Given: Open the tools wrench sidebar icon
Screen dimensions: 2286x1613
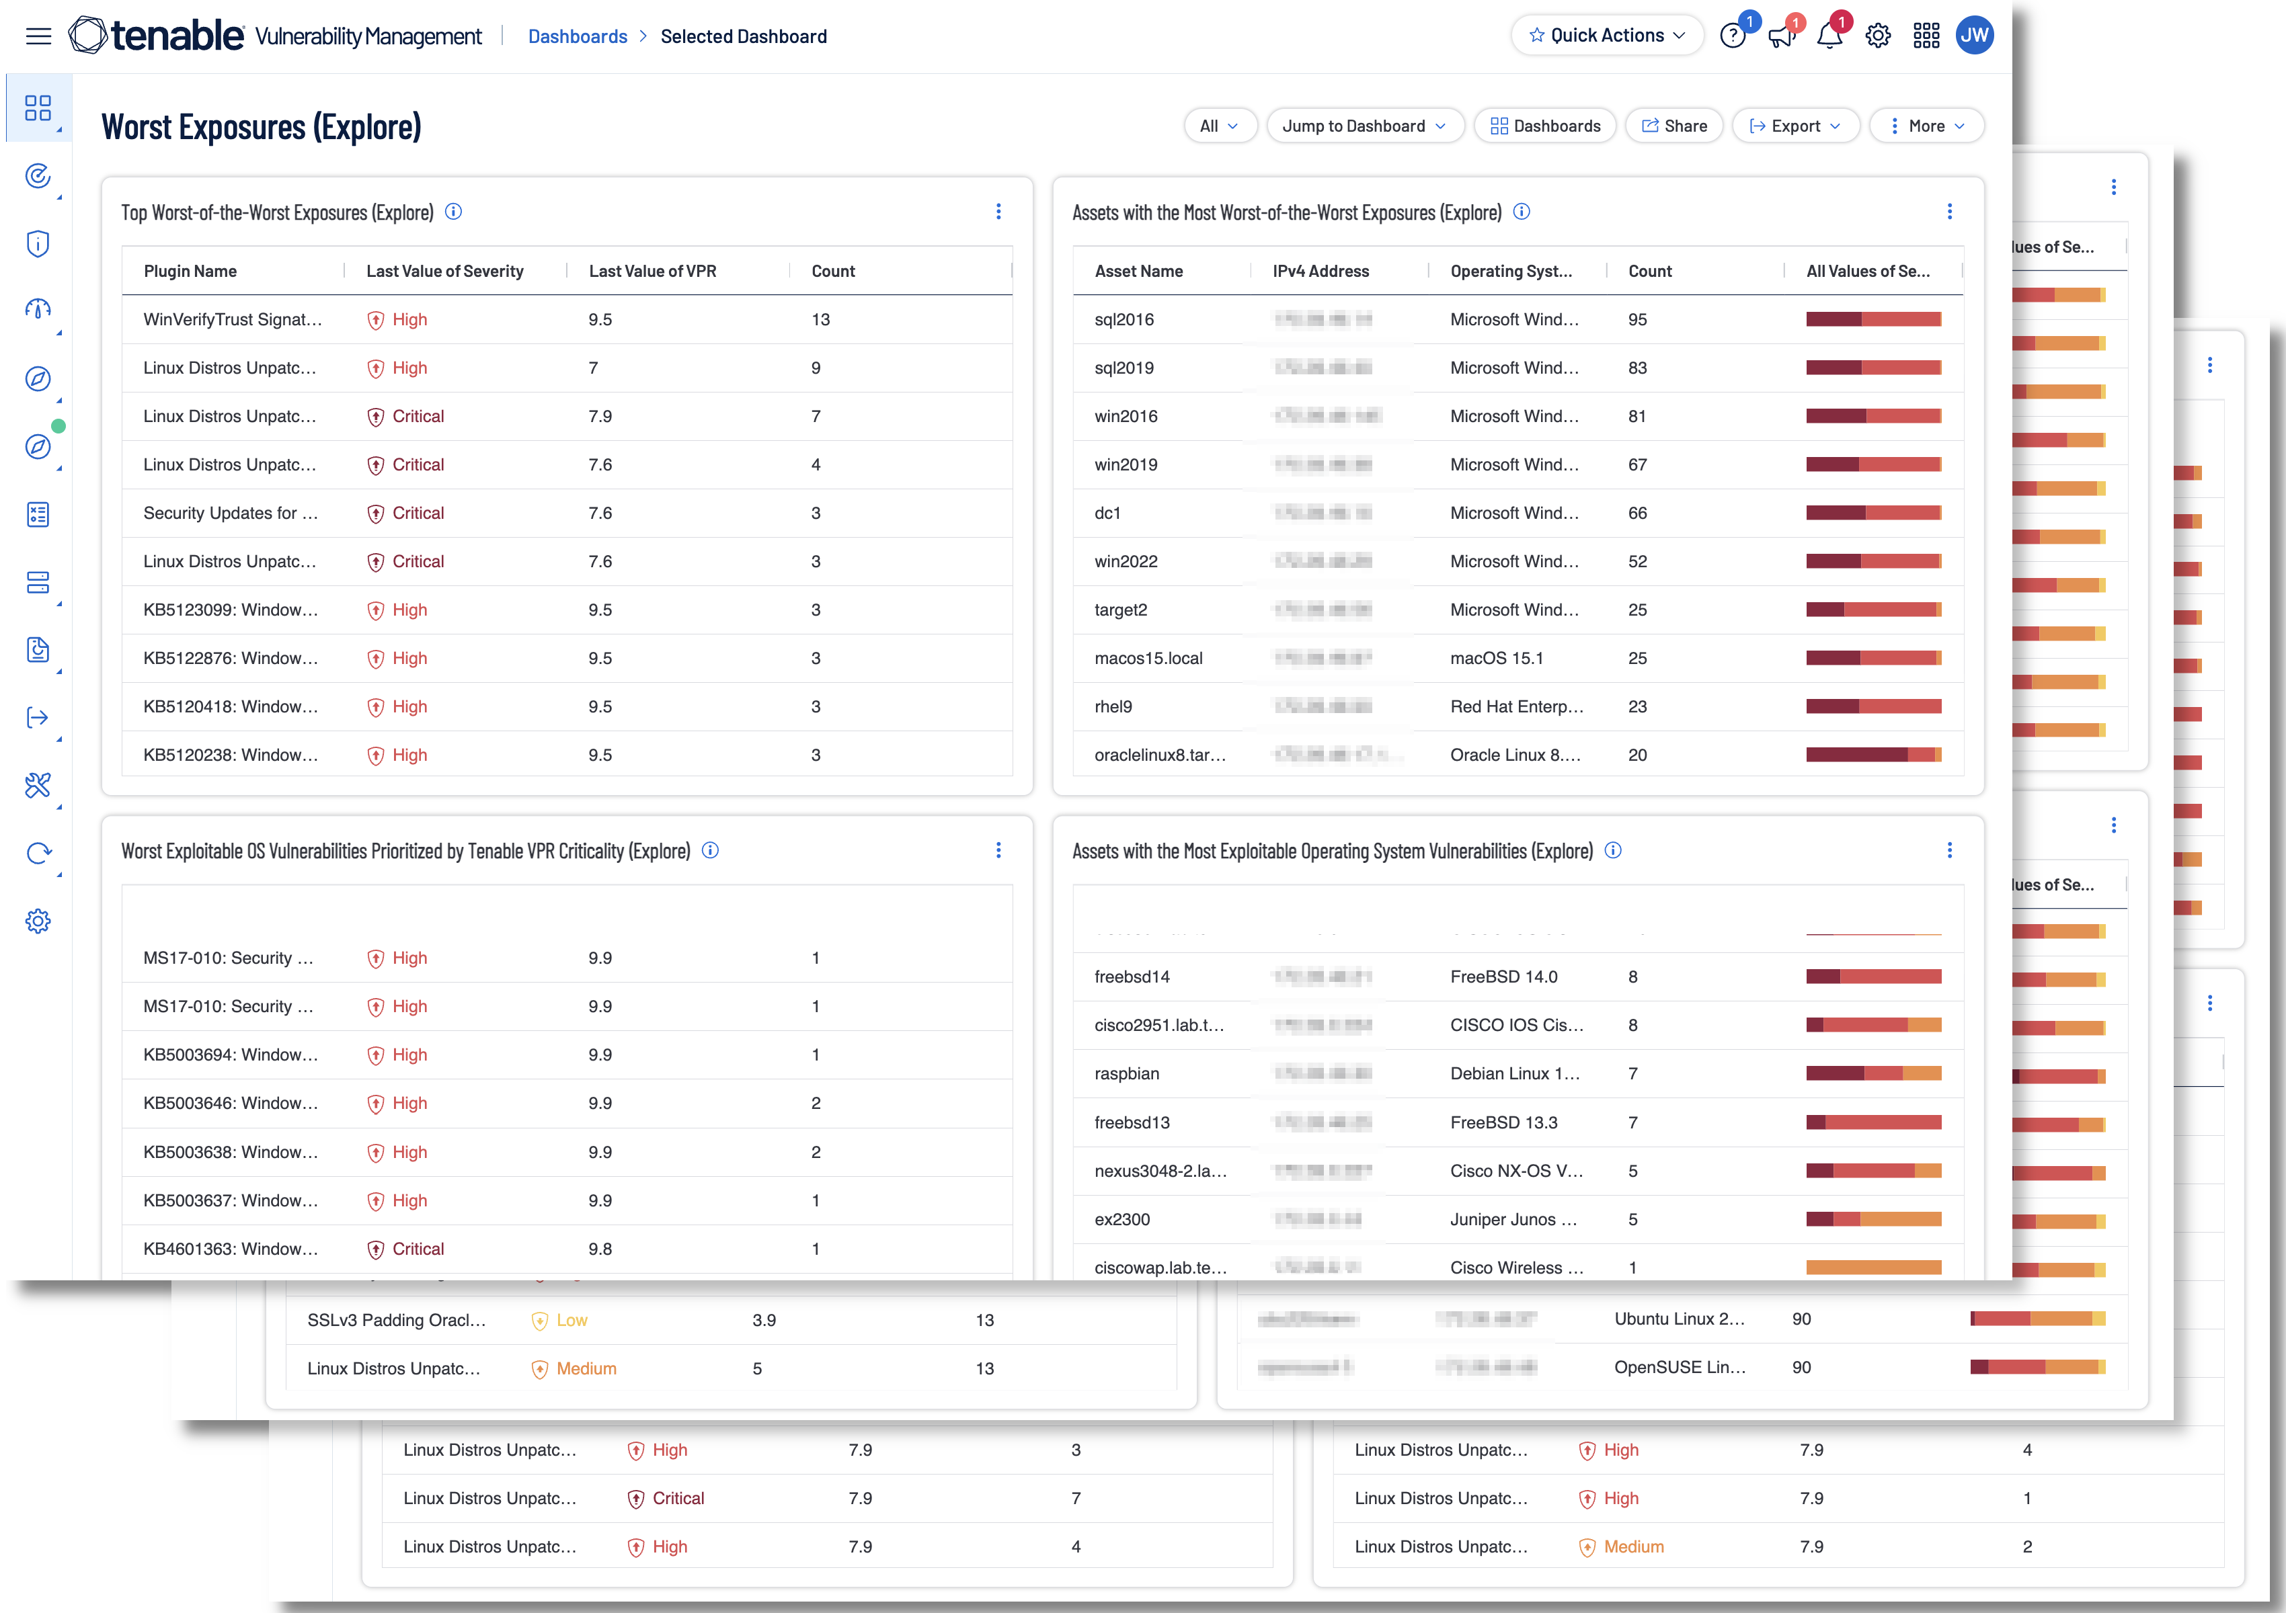Looking at the screenshot, I should (38, 785).
